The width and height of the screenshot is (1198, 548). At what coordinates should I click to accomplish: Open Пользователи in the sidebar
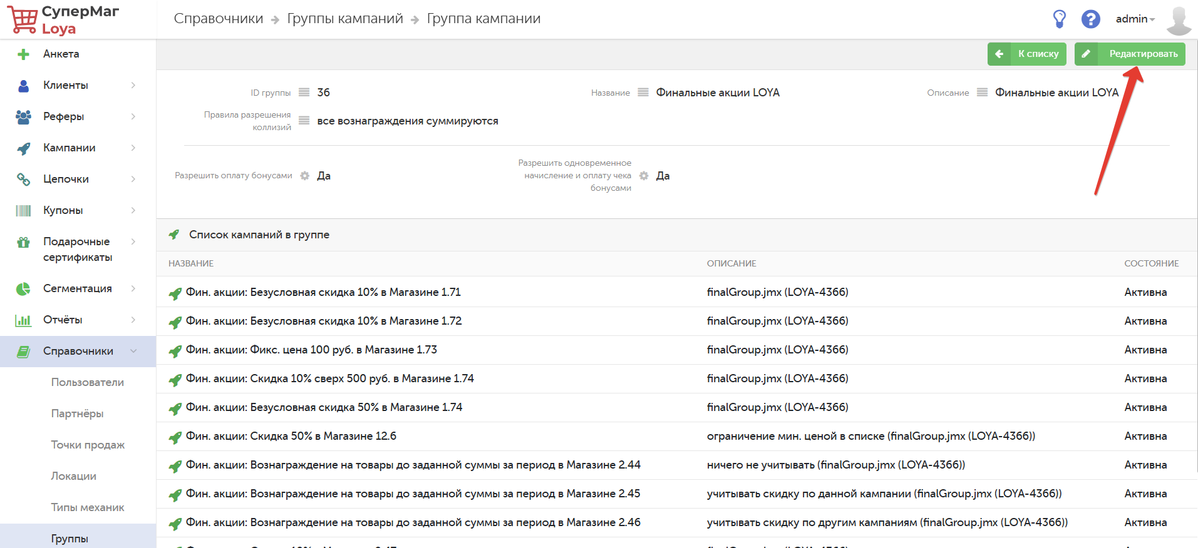87,382
